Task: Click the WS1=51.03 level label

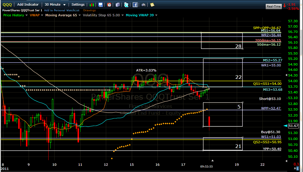Action: 271,137
